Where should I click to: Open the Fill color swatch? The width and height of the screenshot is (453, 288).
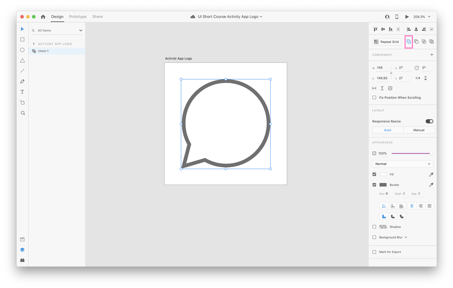point(383,174)
